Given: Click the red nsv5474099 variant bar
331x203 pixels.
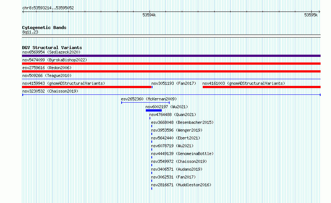Looking at the screenshot, I should click(171, 64).
